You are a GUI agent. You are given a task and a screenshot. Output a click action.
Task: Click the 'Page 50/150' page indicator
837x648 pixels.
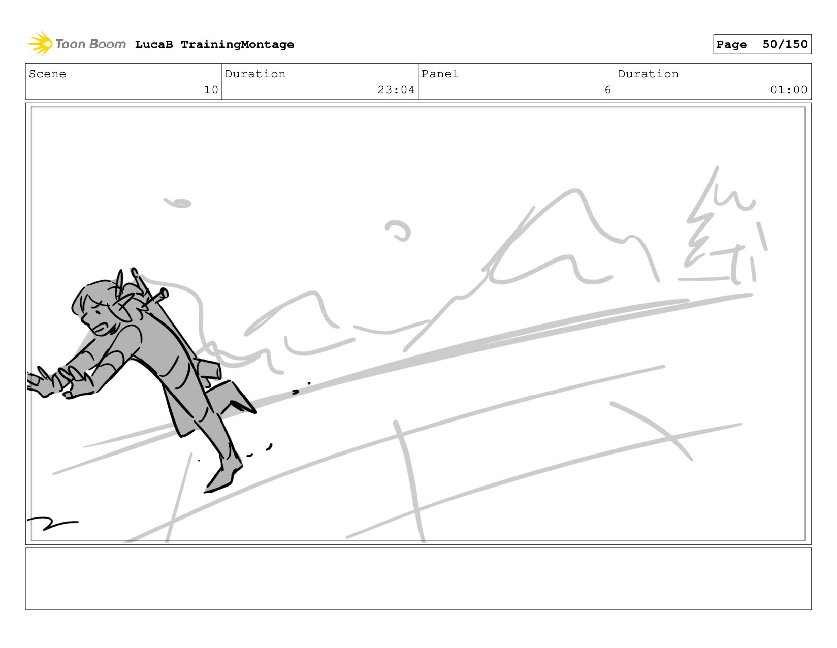[762, 44]
